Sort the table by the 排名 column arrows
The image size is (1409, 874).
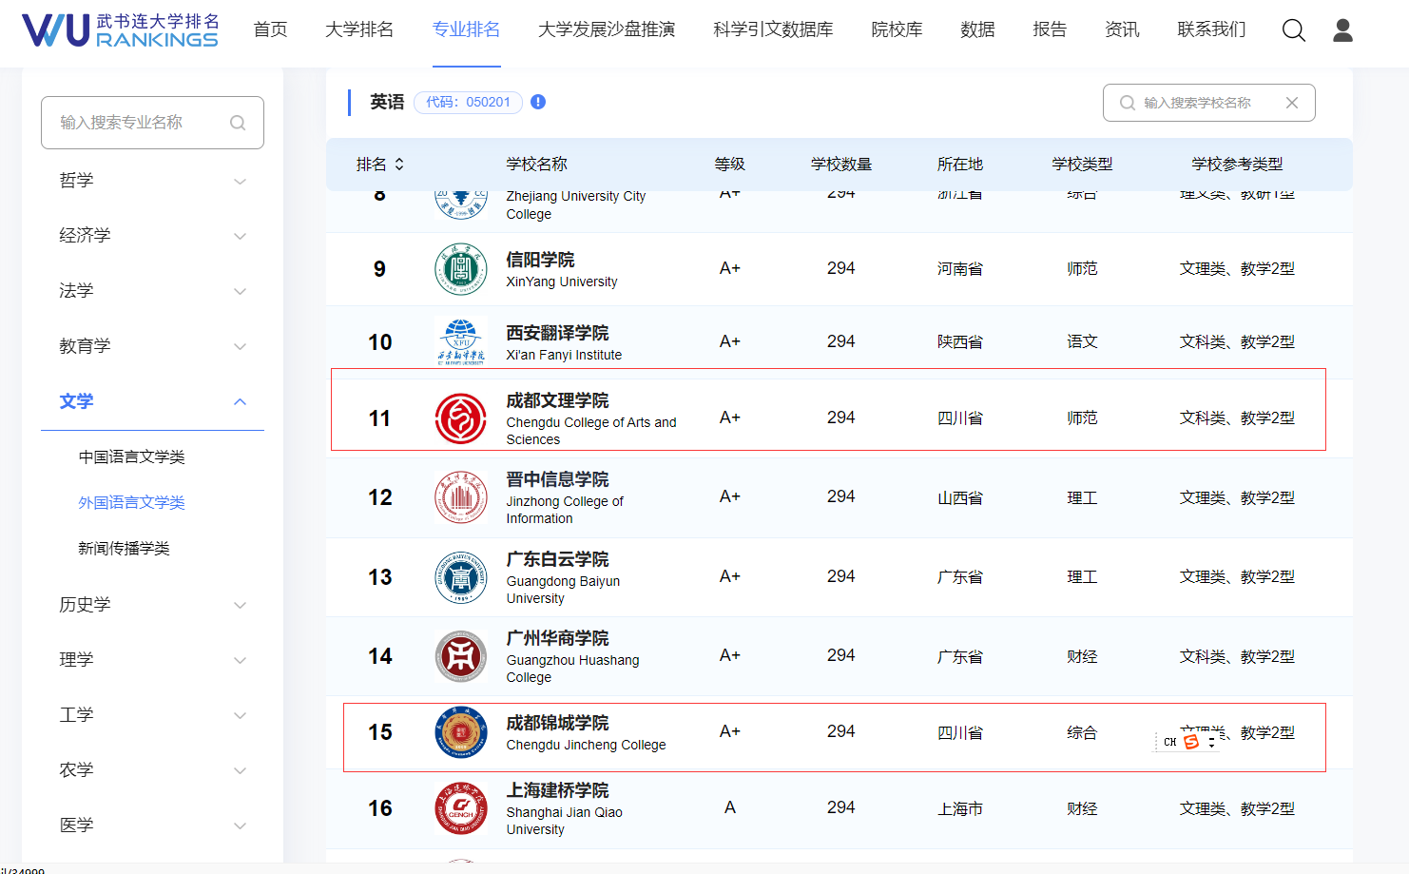pos(399,165)
